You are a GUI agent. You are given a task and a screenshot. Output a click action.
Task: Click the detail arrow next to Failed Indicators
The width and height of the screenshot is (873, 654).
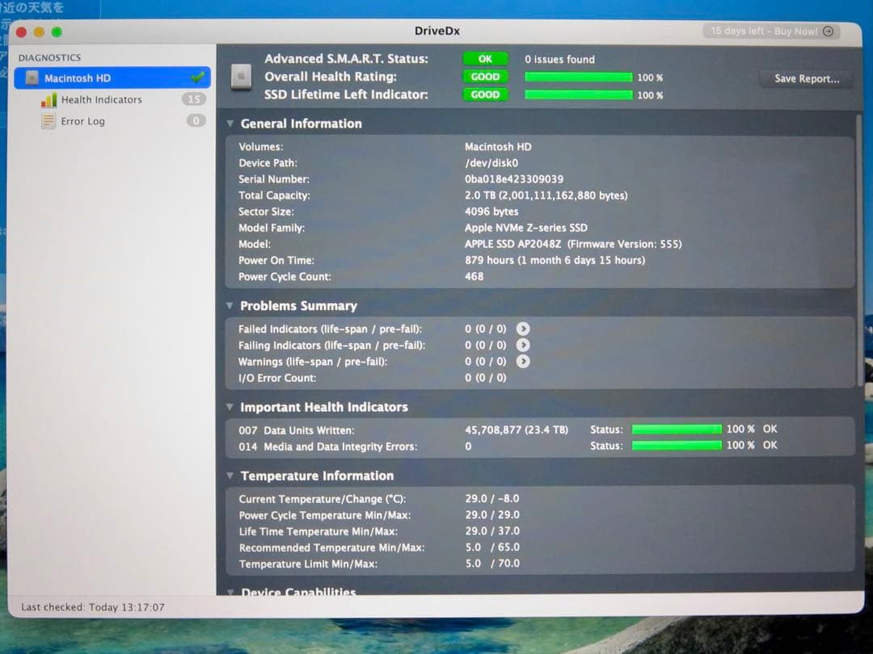pyautogui.click(x=523, y=329)
